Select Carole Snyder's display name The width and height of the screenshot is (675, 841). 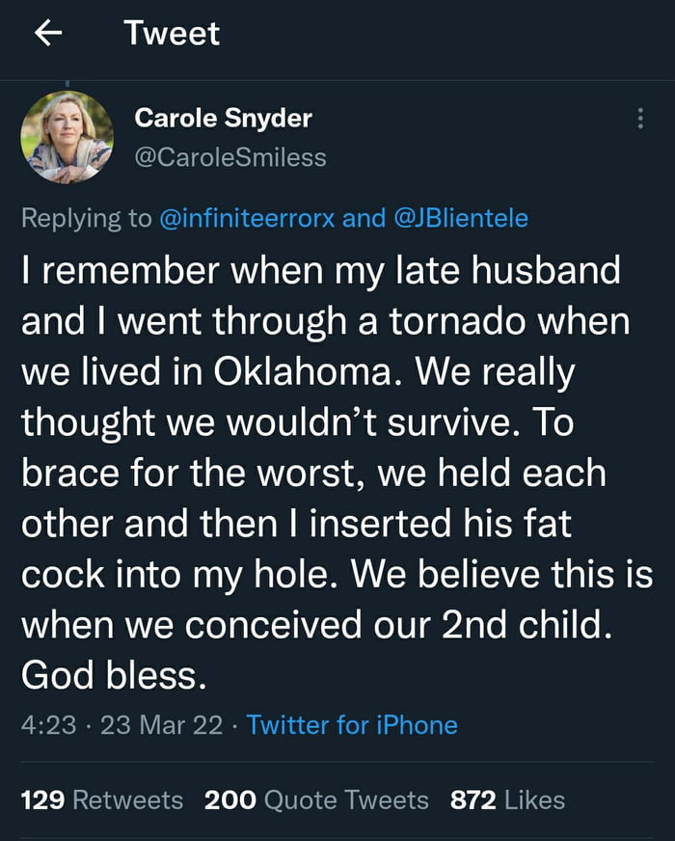(222, 119)
